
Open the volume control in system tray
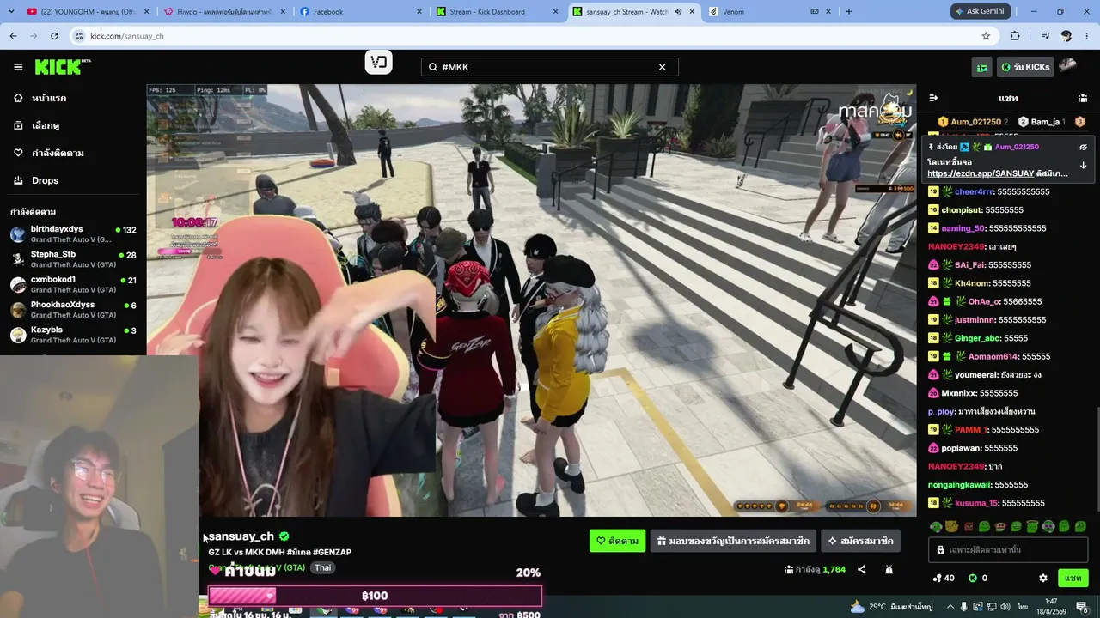[x=1006, y=607]
